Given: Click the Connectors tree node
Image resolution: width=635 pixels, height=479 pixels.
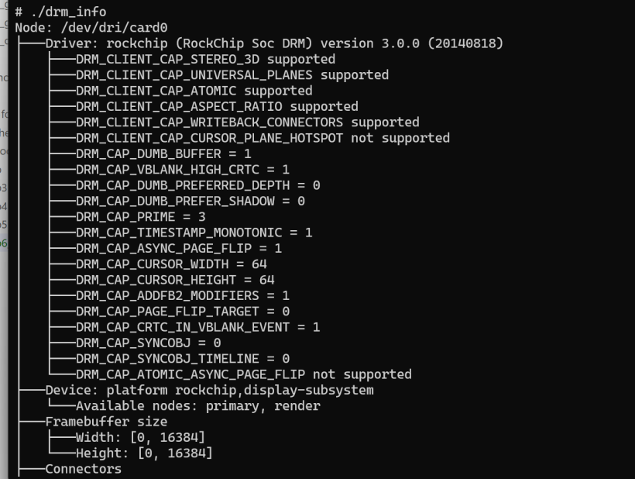Looking at the screenshot, I should click(83, 469).
